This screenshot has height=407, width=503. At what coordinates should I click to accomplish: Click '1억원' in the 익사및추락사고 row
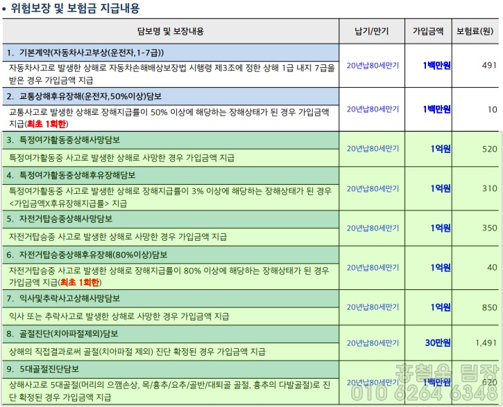pyautogui.click(x=441, y=307)
